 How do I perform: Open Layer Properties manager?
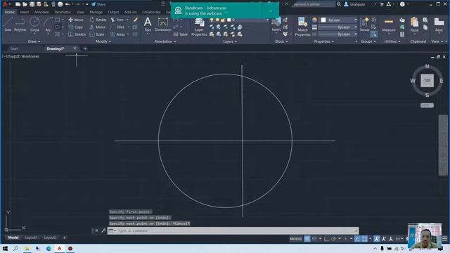pos(199,27)
